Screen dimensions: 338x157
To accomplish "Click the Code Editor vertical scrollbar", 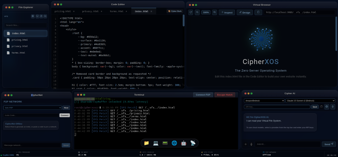I will 184,20.
